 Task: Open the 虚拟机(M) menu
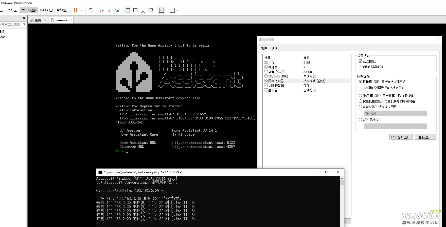[28, 10]
